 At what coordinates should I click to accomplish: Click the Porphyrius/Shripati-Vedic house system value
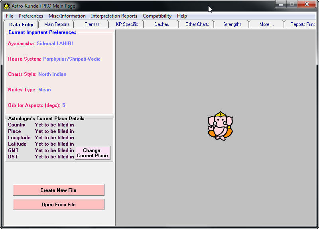click(x=72, y=59)
